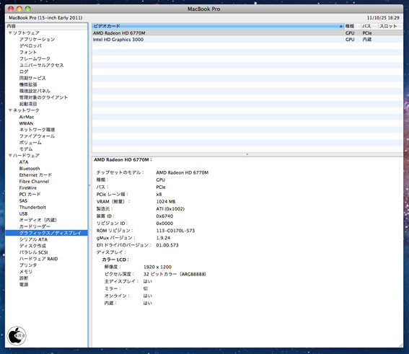Select ATA under hardware
This screenshot has height=354, width=409.
pos(24,162)
